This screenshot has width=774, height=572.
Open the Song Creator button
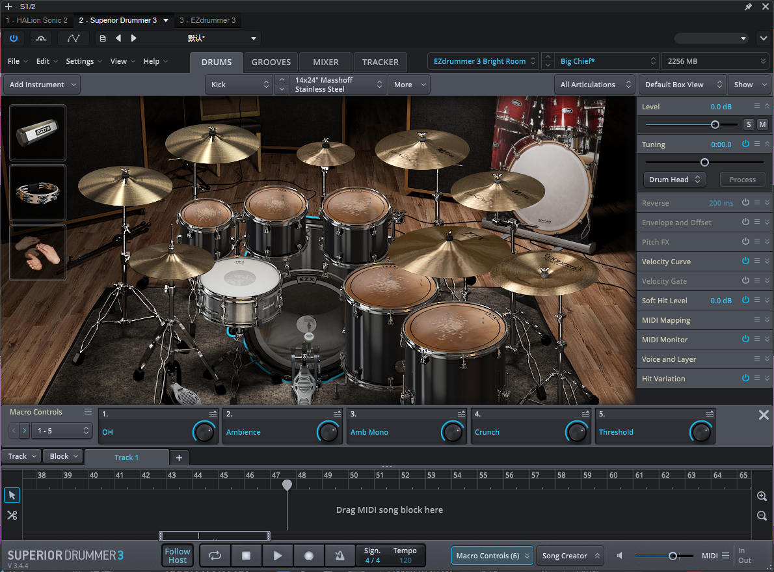coord(570,556)
